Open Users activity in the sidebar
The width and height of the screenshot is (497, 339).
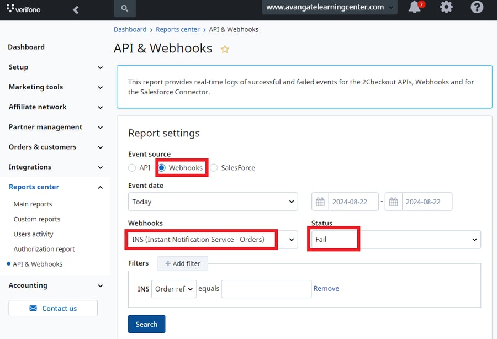(34, 234)
